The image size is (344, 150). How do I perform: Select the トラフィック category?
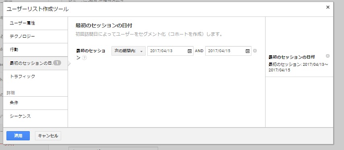(x=35, y=77)
